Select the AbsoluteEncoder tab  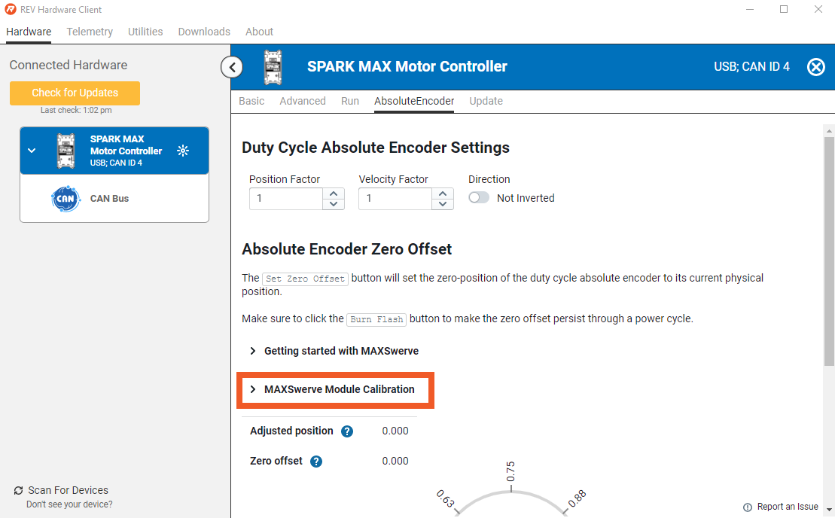pos(414,101)
